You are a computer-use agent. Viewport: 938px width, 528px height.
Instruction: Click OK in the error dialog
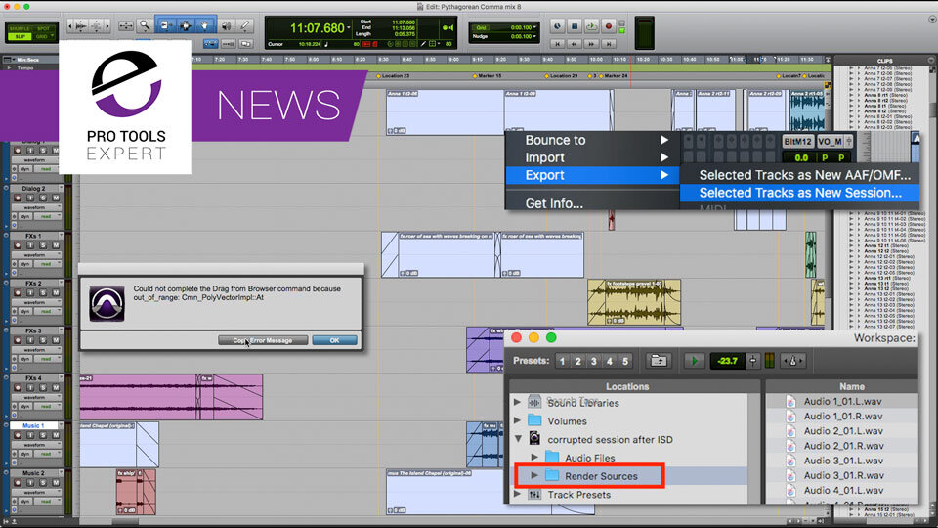coord(334,340)
